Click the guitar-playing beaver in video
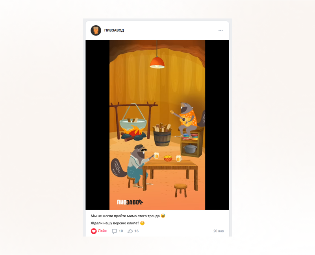The width and height of the screenshot is (315, 255). point(188,120)
